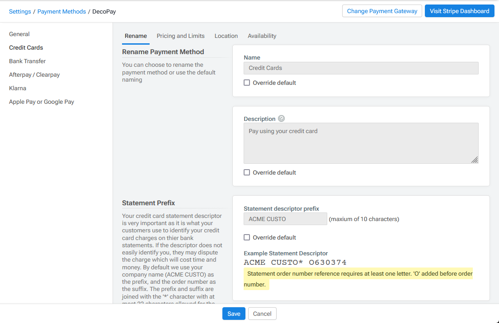Open the Location tab
Viewport: 499px width, 323px height.
(226, 36)
